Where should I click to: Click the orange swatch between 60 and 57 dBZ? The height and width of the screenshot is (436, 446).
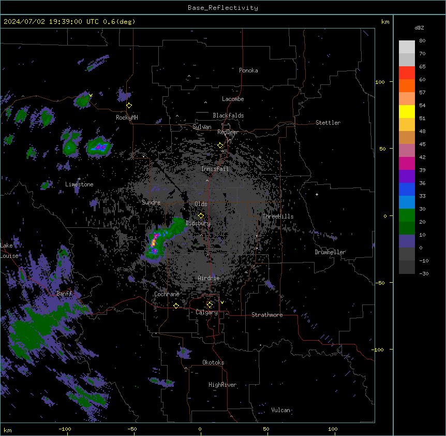tap(407, 85)
